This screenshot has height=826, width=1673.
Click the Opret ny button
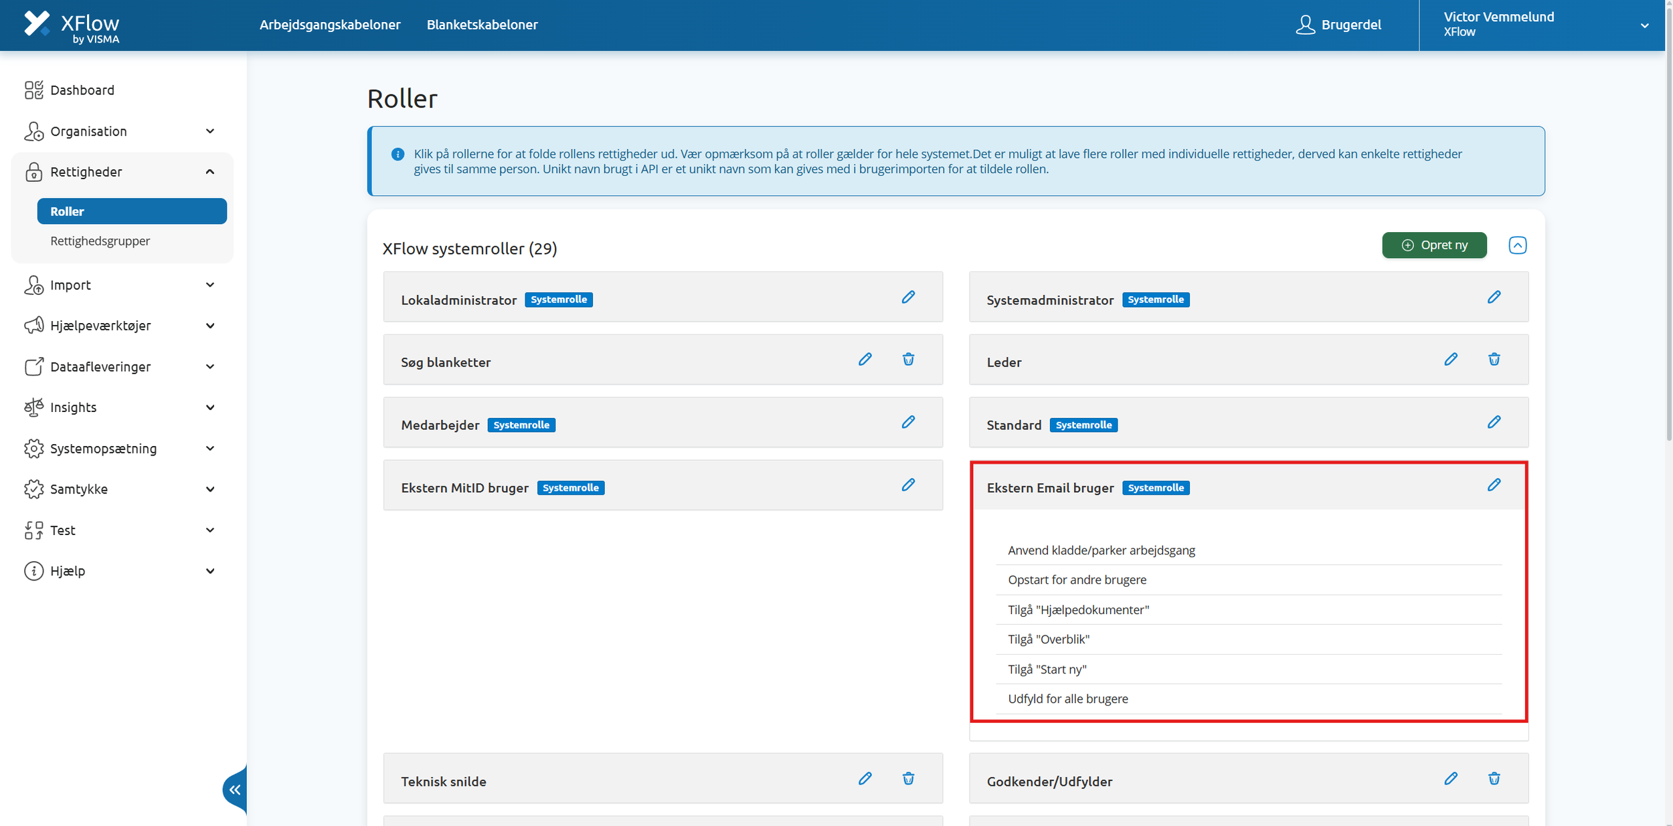coord(1434,245)
